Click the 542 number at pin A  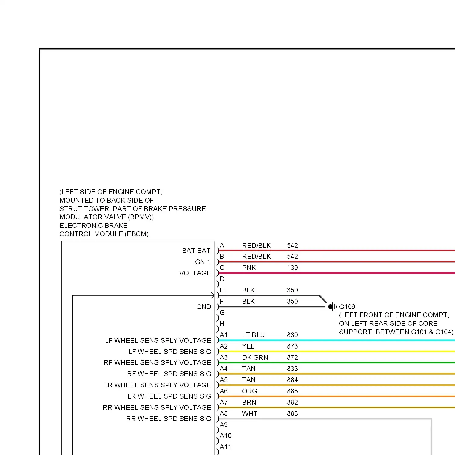tap(292, 245)
